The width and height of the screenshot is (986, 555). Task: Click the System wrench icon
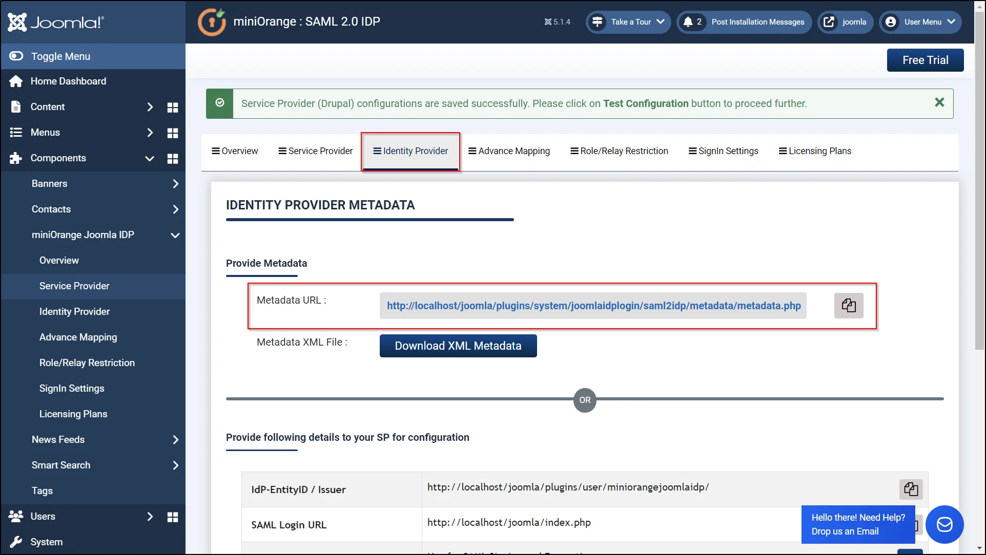pos(16,542)
